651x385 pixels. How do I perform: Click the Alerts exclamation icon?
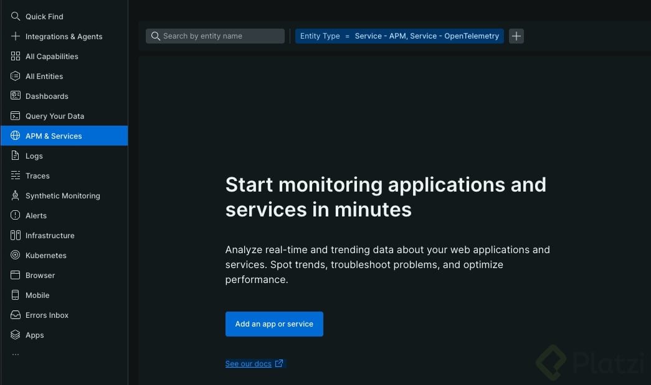click(16, 215)
